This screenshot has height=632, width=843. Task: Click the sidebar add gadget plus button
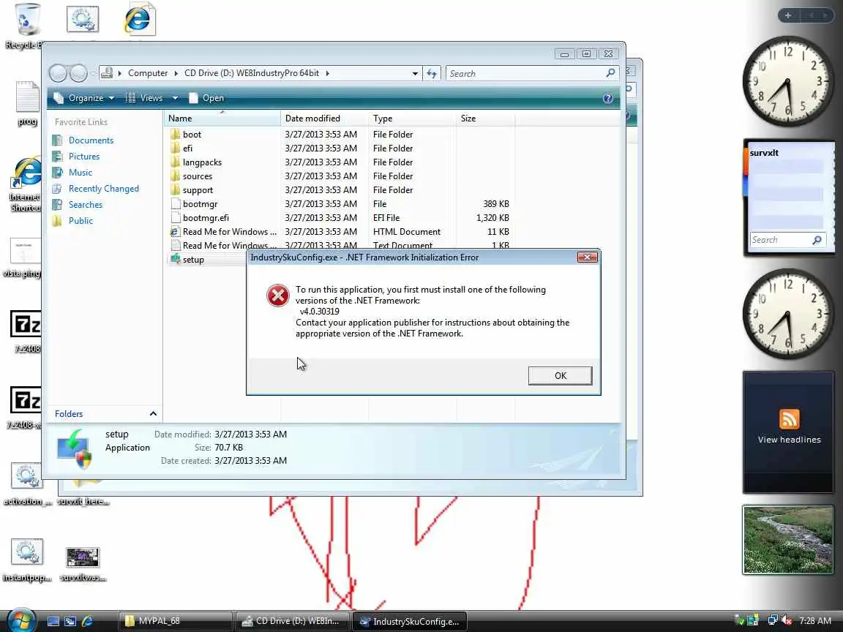pyautogui.click(x=788, y=15)
